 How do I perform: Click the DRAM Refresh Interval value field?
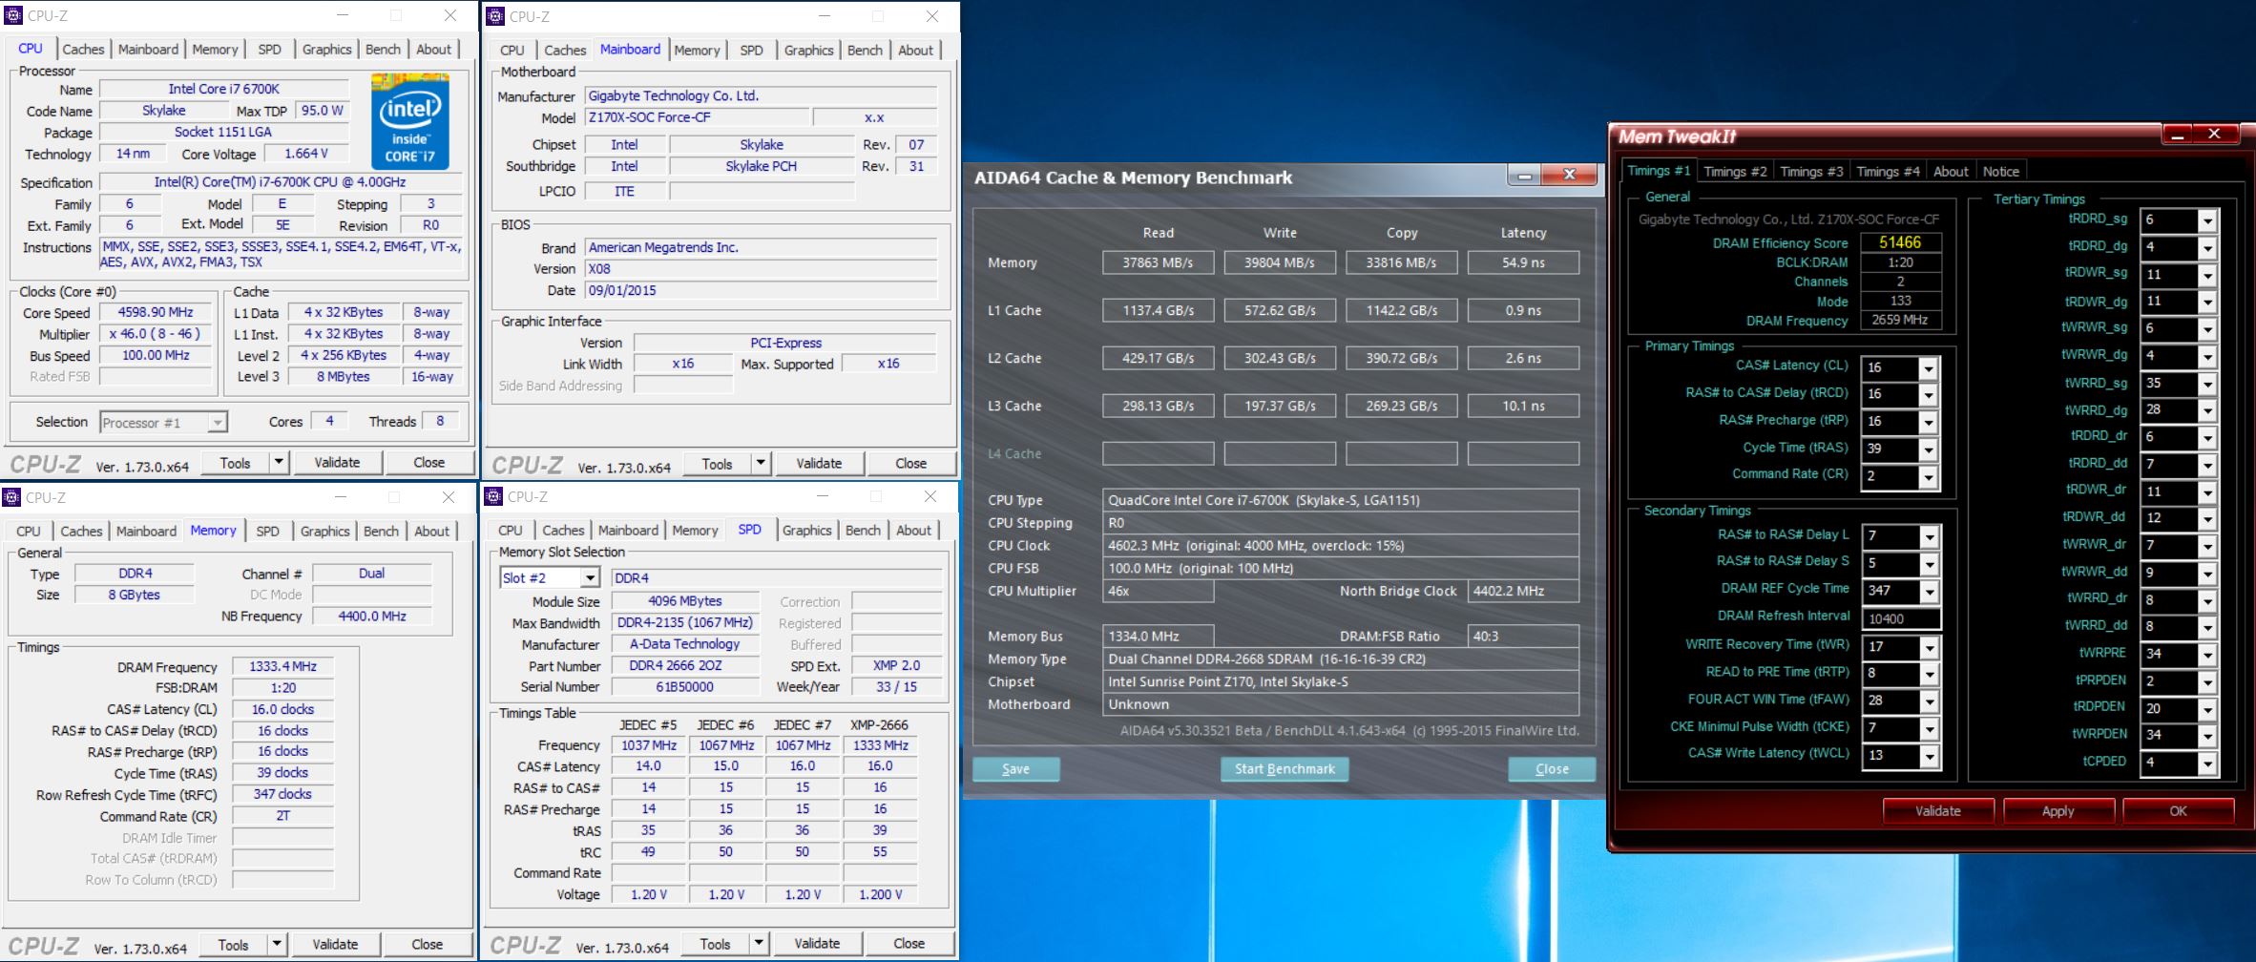(x=1901, y=618)
